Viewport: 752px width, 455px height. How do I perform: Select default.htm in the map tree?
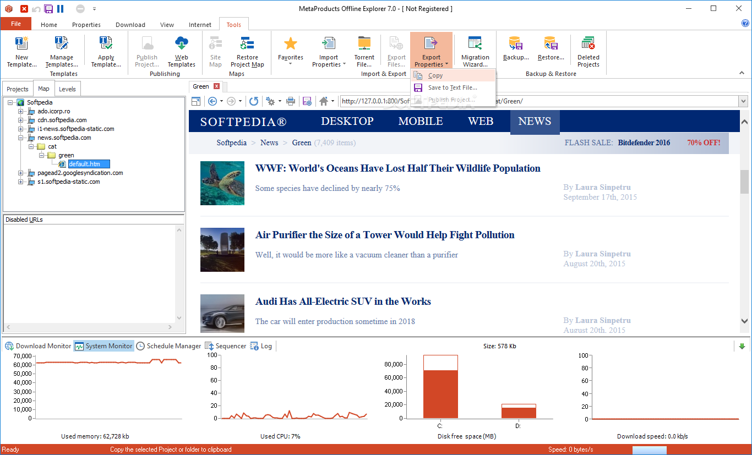[89, 164]
